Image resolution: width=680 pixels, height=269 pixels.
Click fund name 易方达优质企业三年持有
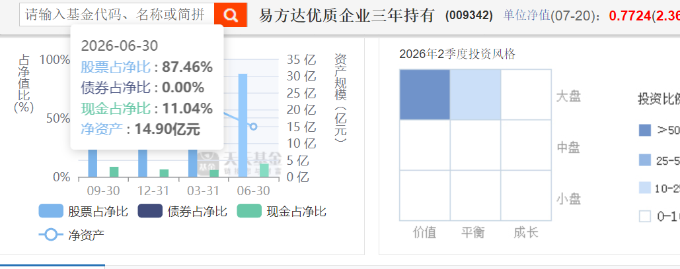point(347,16)
